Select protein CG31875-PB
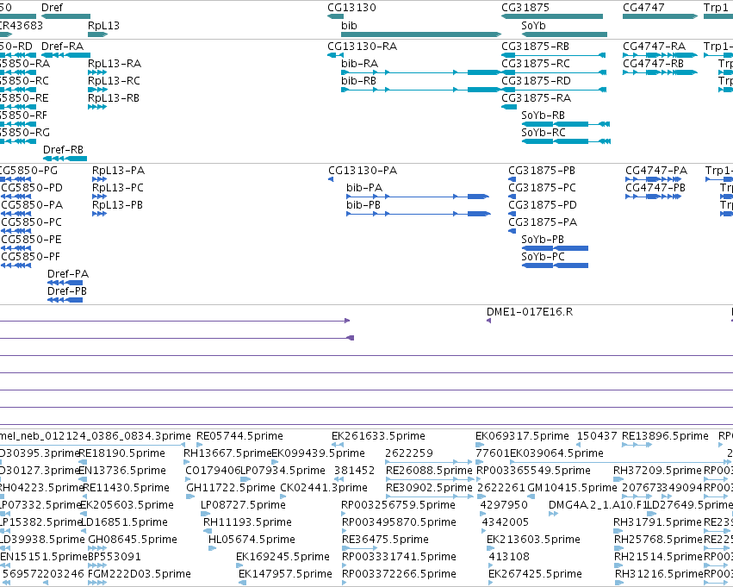Viewport: 733px width, 587px height. point(512,179)
